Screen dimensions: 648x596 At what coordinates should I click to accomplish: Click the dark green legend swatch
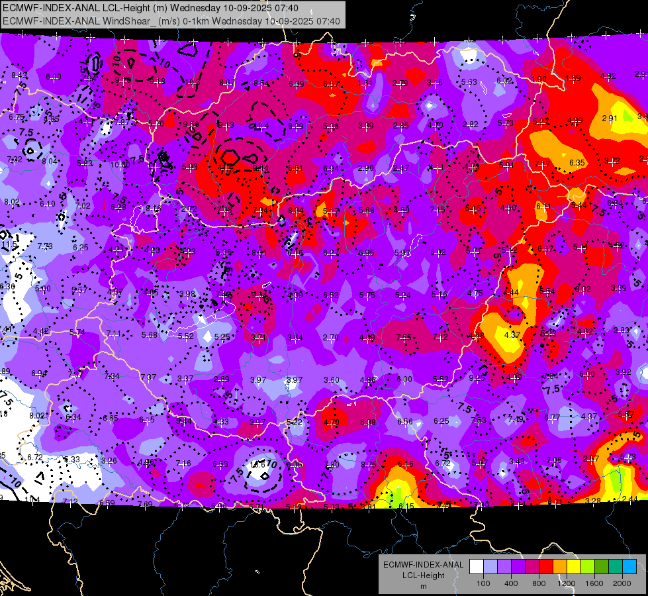[x=602, y=567]
